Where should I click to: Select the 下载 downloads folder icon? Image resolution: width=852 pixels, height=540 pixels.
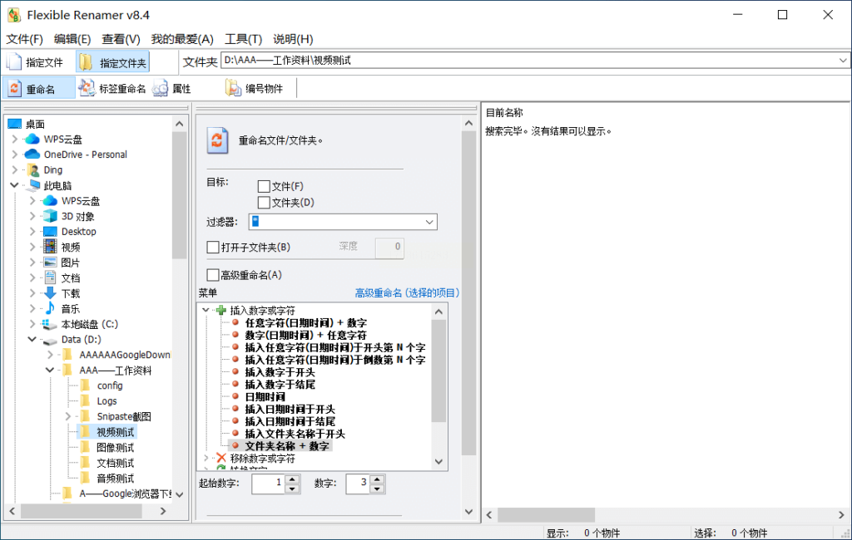49,293
